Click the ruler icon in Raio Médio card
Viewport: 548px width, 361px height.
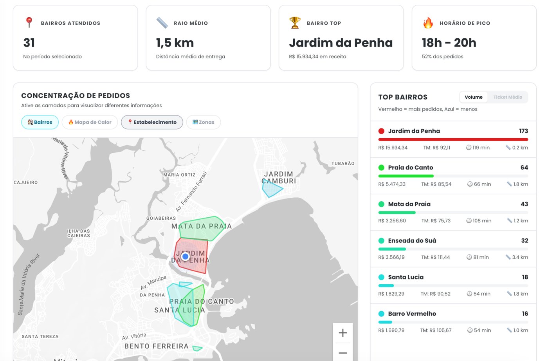(x=162, y=23)
